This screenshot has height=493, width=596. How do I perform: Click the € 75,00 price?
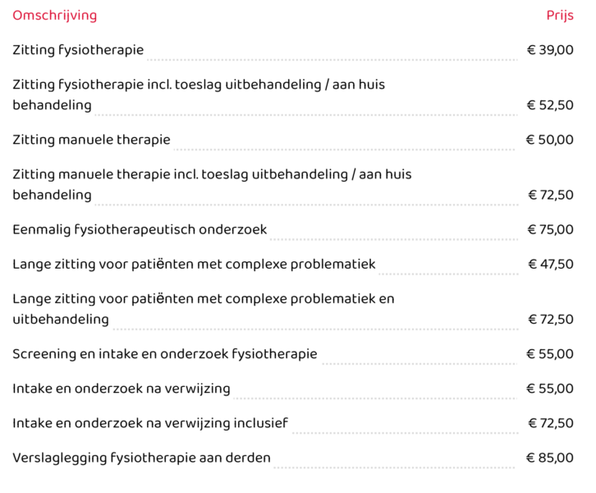(550, 230)
